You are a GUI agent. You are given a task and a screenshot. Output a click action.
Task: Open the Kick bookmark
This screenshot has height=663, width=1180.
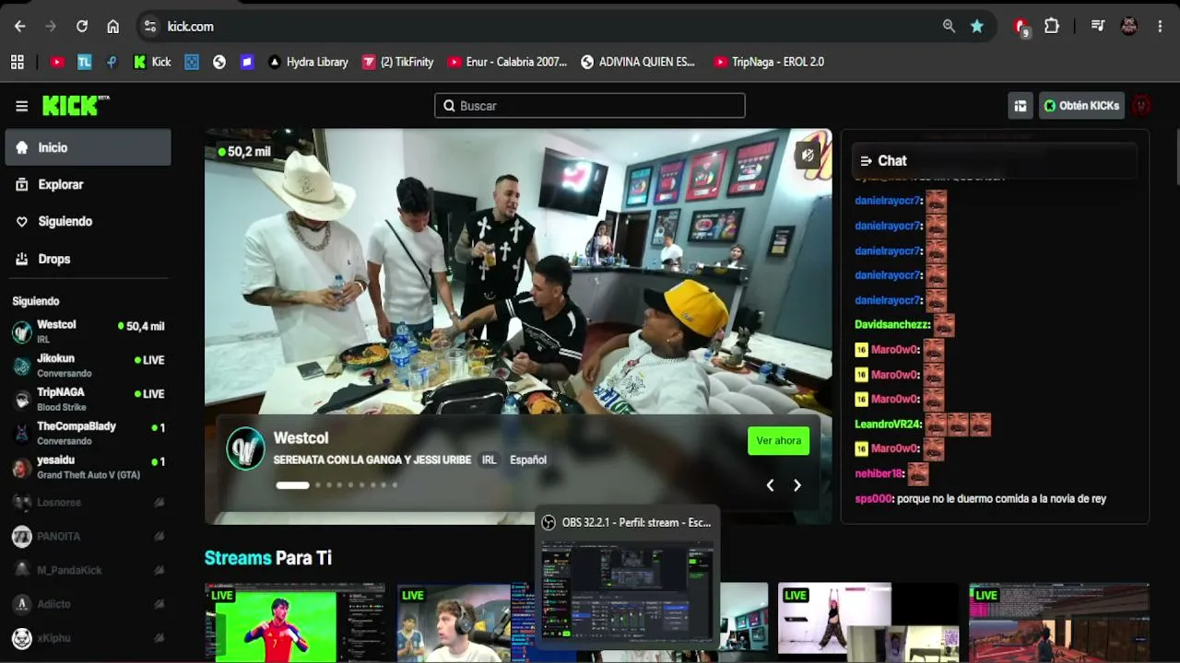point(152,62)
